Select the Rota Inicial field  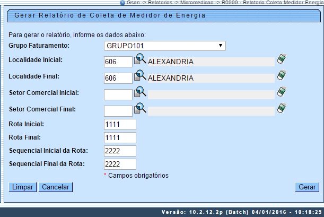click(120, 124)
